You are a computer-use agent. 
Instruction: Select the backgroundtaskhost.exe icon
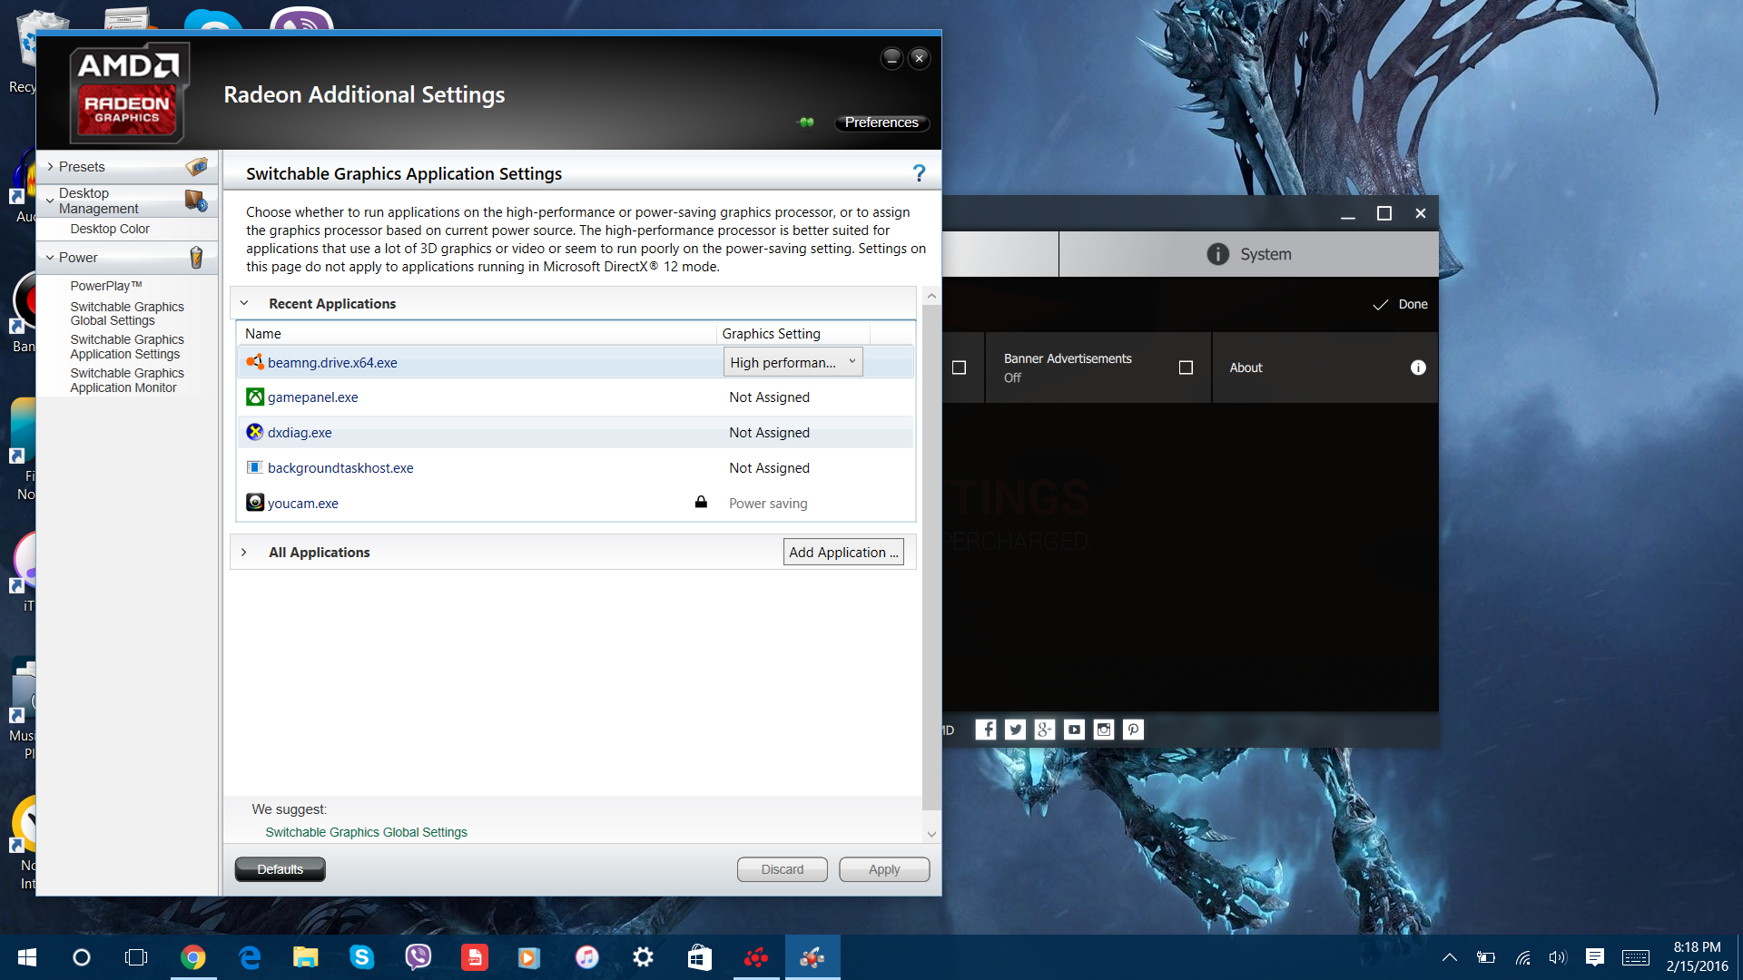coord(255,467)
